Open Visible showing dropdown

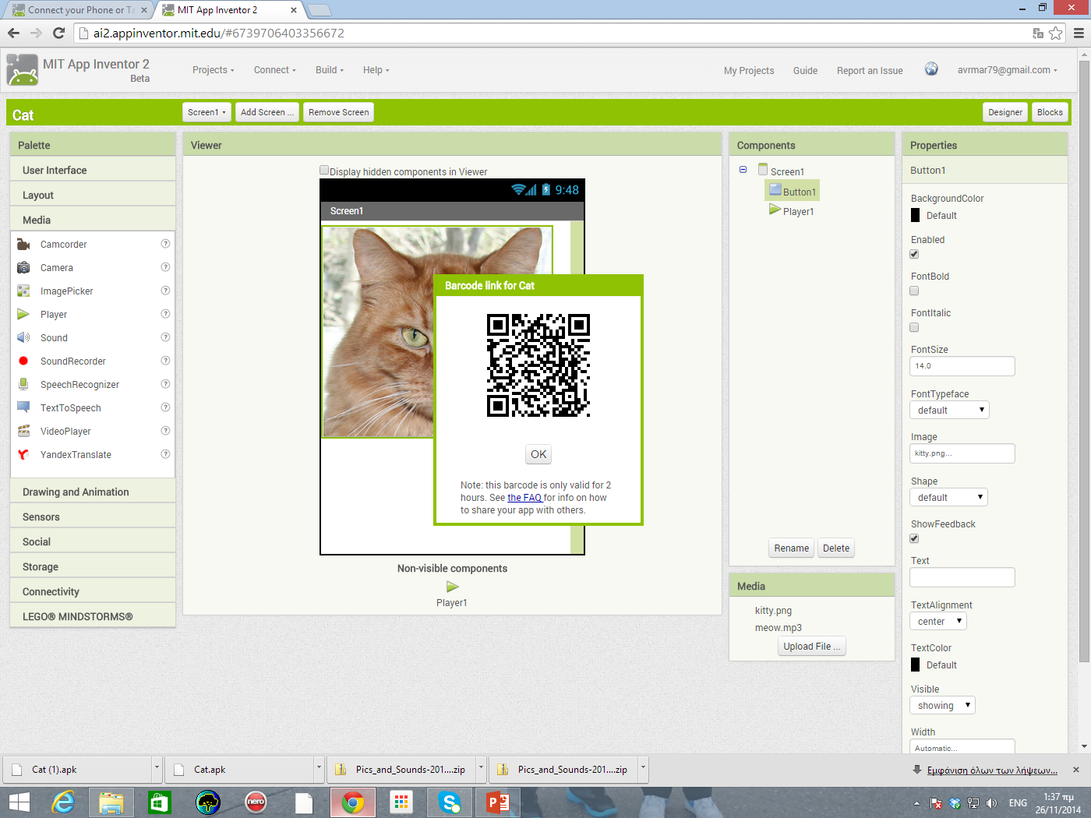coord(942,705)
